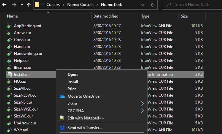The height and width of the screenshot is (134, 222).
Task: Click the OneDrive cloud icon
Action: pyautogui.click(x=62, y=96)
